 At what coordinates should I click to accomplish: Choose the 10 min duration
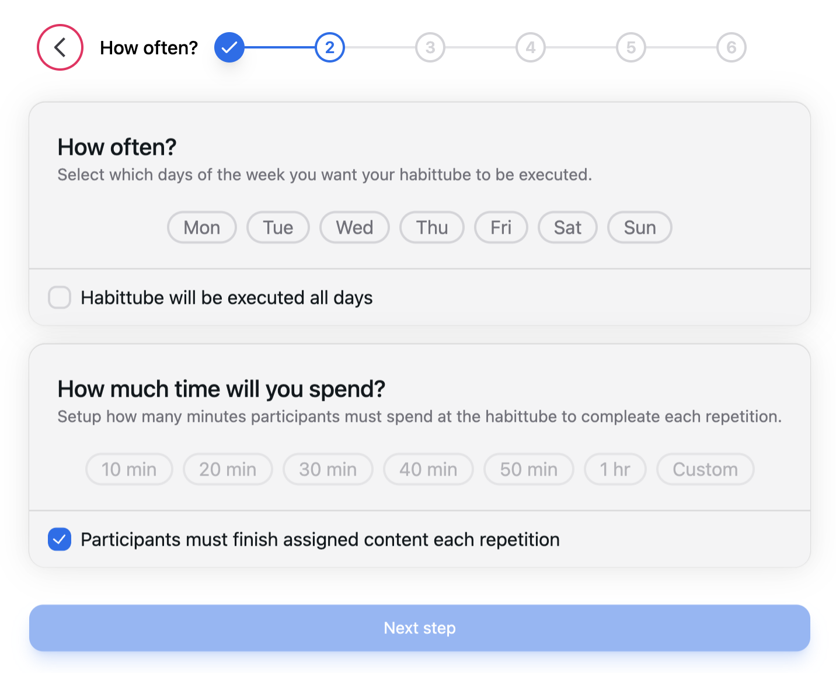129,469
